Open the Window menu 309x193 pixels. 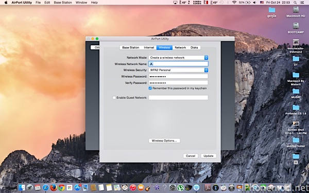pos(81,3)
